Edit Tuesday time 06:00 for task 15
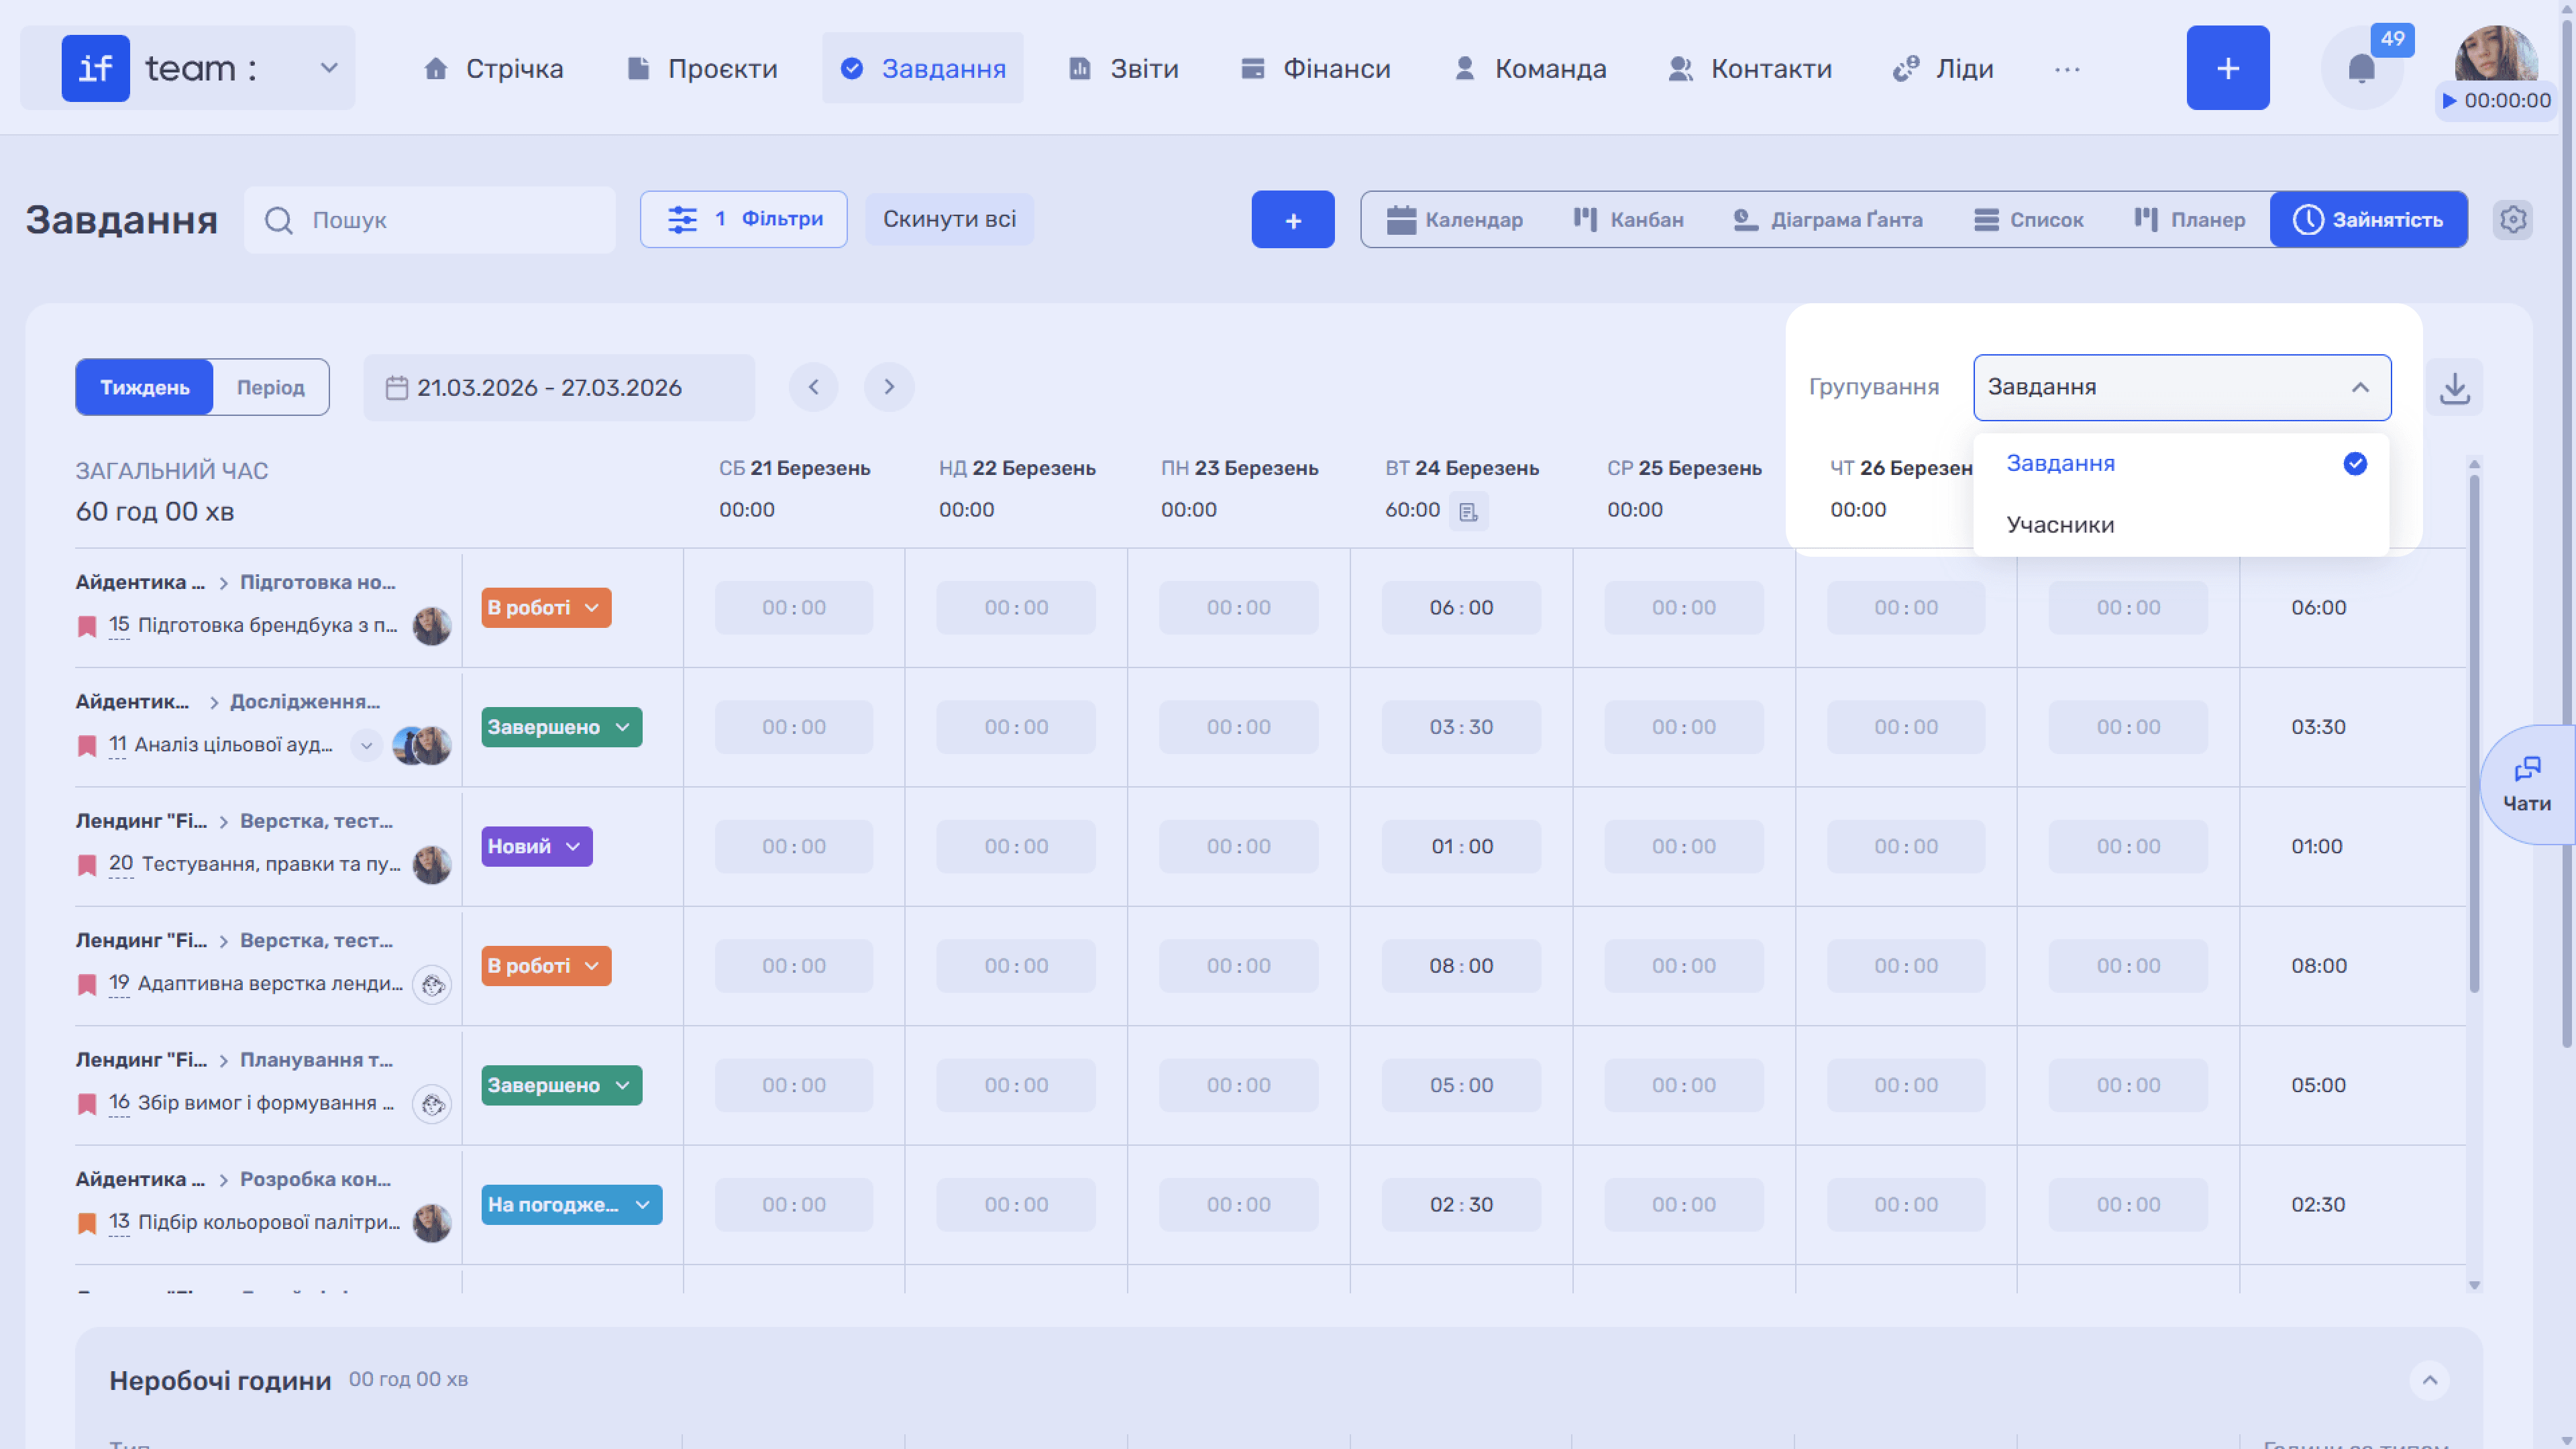This screenshot has width=2576, height=1449. tap(1461, 608)
